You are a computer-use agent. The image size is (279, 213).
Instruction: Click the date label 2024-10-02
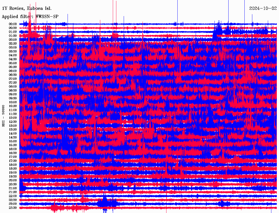tap(263, 8)
